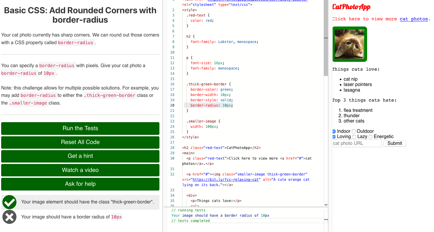Click Watch a video
434x232 pixels.
[80, 170]
